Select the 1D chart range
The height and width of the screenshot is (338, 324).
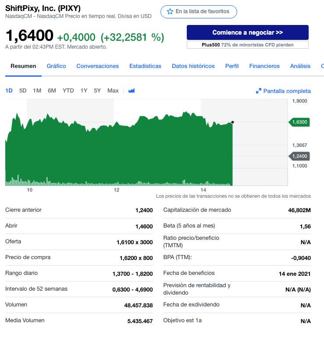9,91
